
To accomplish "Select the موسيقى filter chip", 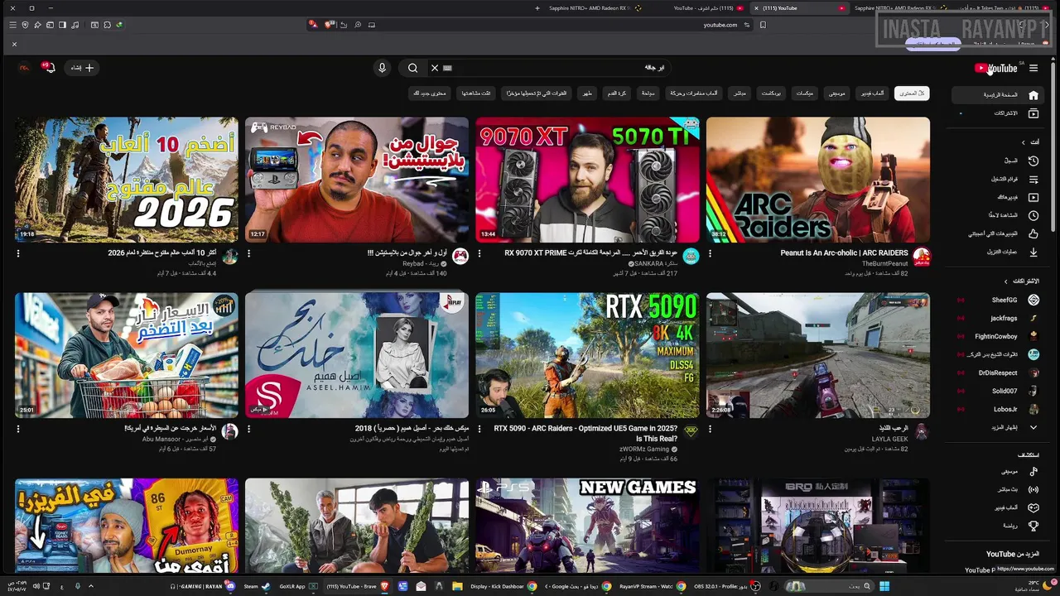I will pyautogui.click(x=837, y=94).
